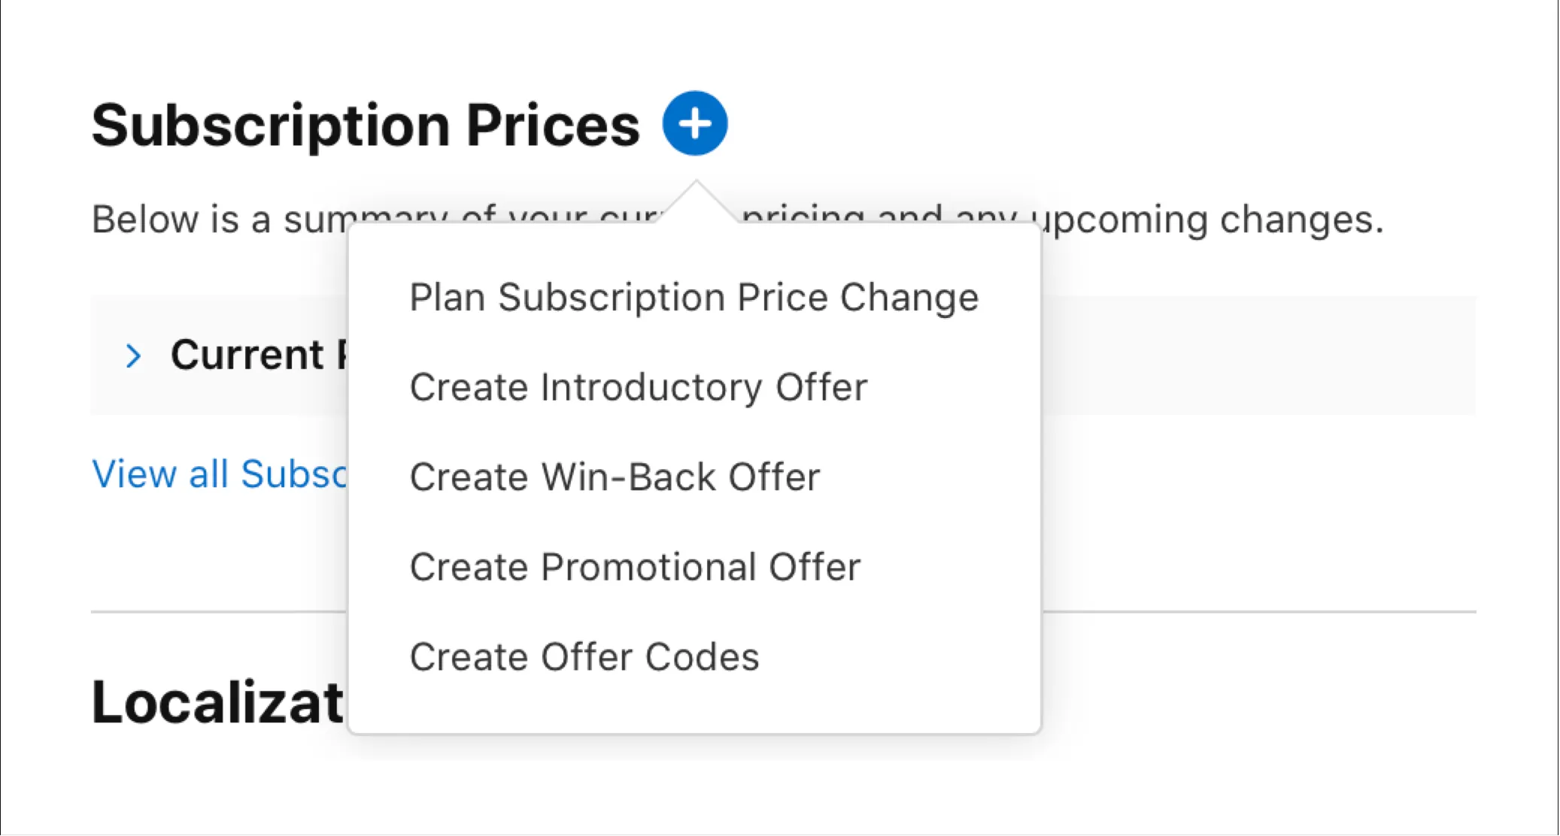
Task: Pick Create Win-Back Offer option
Action: (615, 477)
